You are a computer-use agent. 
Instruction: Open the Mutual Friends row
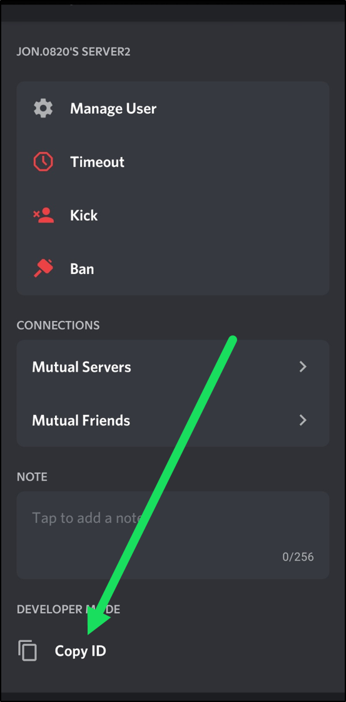pos(173,420)
